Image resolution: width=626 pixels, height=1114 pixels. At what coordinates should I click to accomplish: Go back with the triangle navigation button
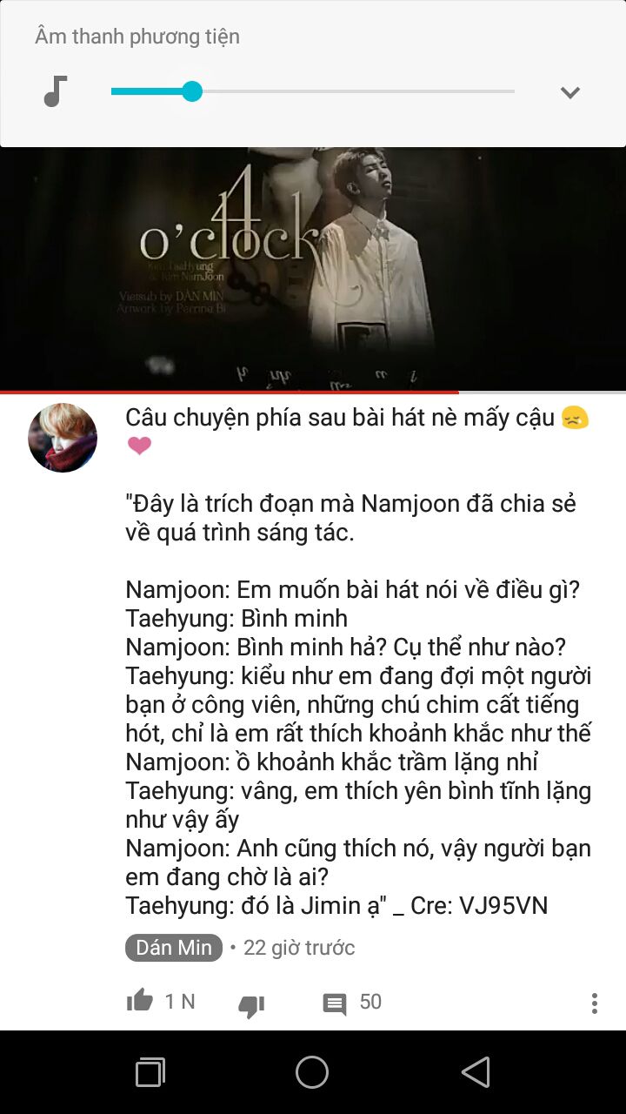(x=476, y=1072)
